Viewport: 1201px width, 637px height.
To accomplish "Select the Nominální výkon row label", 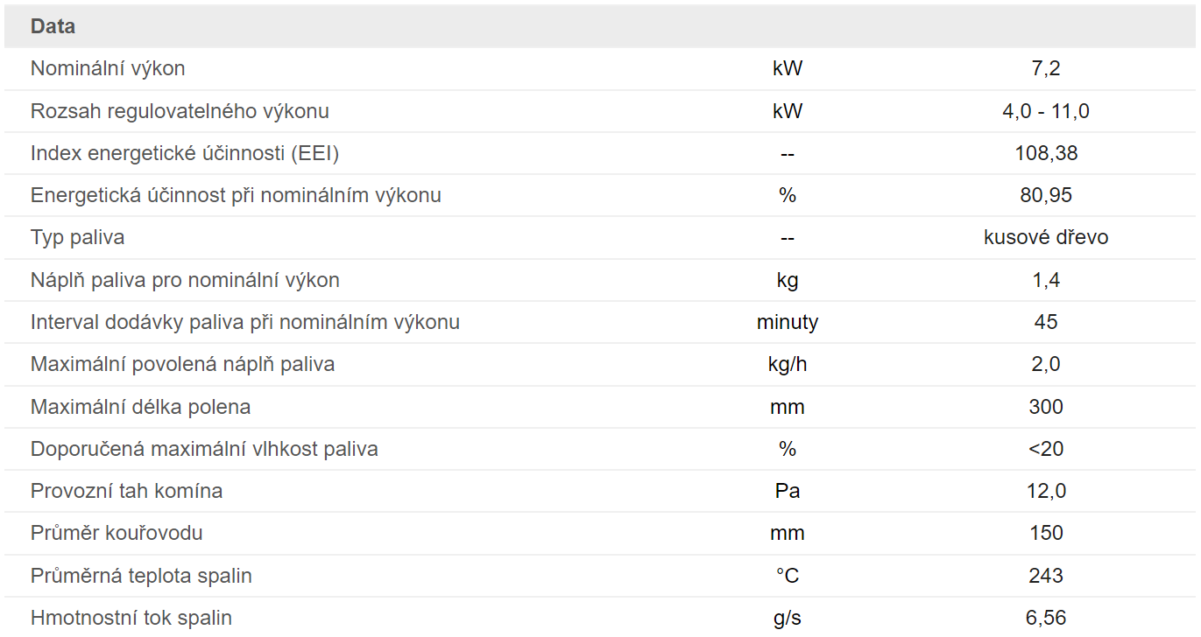I will (x=108, y=68).
